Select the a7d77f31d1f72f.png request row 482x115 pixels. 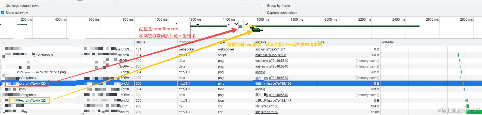coord(241,72)
